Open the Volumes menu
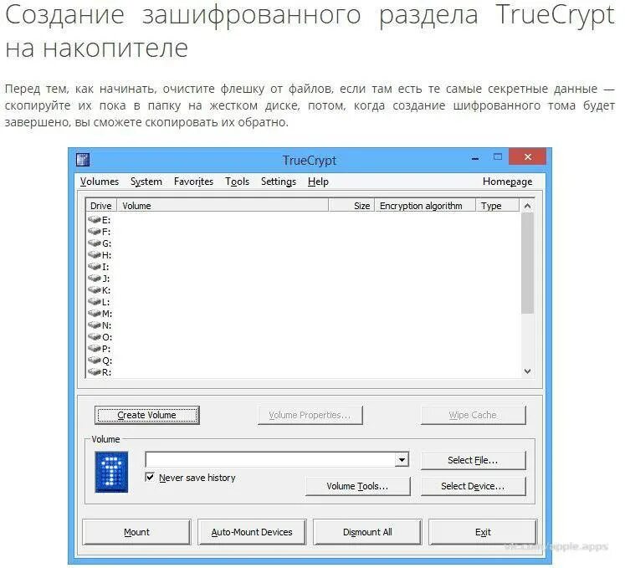The height and width of the screenshot is (568, 625). [100, 182]
